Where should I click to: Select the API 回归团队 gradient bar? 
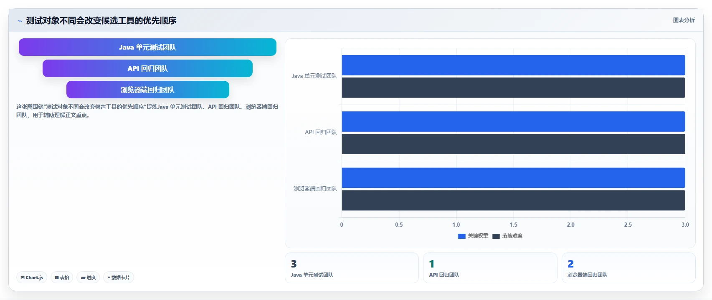point(147,68)
